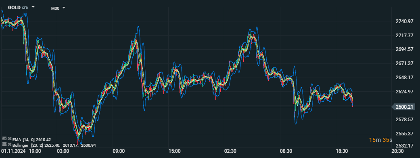Remove the Bollinger indicator with X
Screen dimensions: 420x158
tap(10, 144)
